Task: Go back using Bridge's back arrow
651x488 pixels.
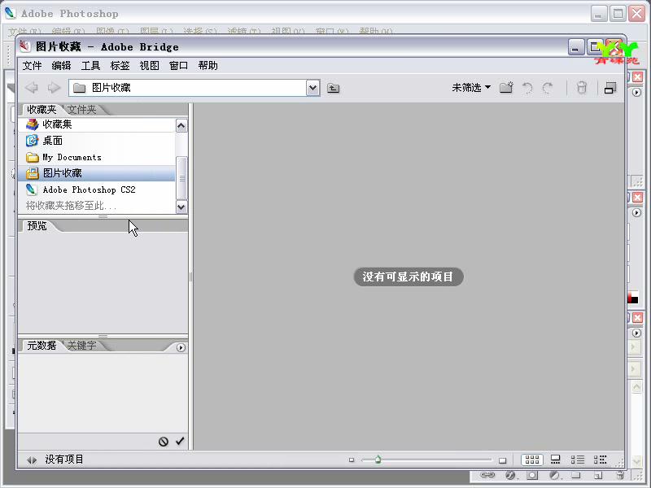Action: point(32,88)
